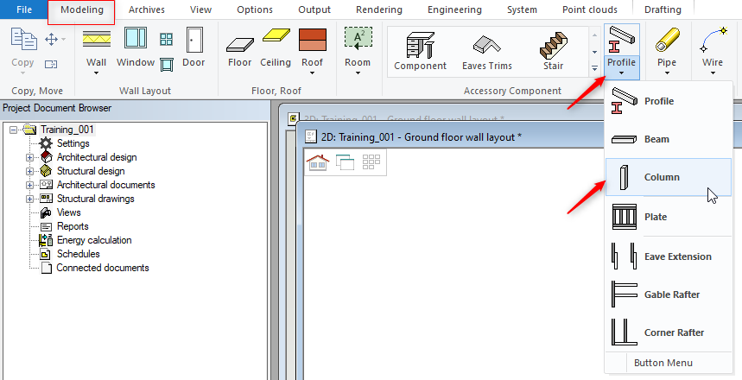Expand the Architectural design tree node

tap(29, 157)
